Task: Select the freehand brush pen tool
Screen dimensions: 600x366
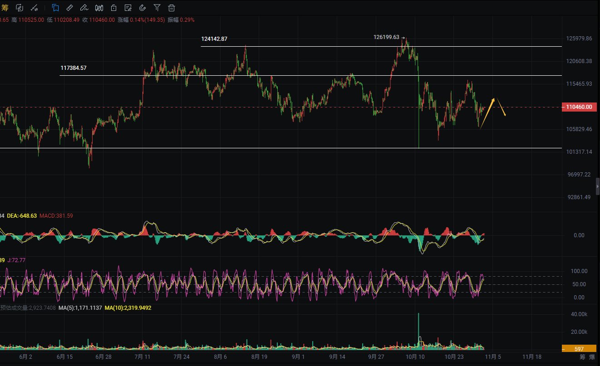Action: [x=84, y=7]
